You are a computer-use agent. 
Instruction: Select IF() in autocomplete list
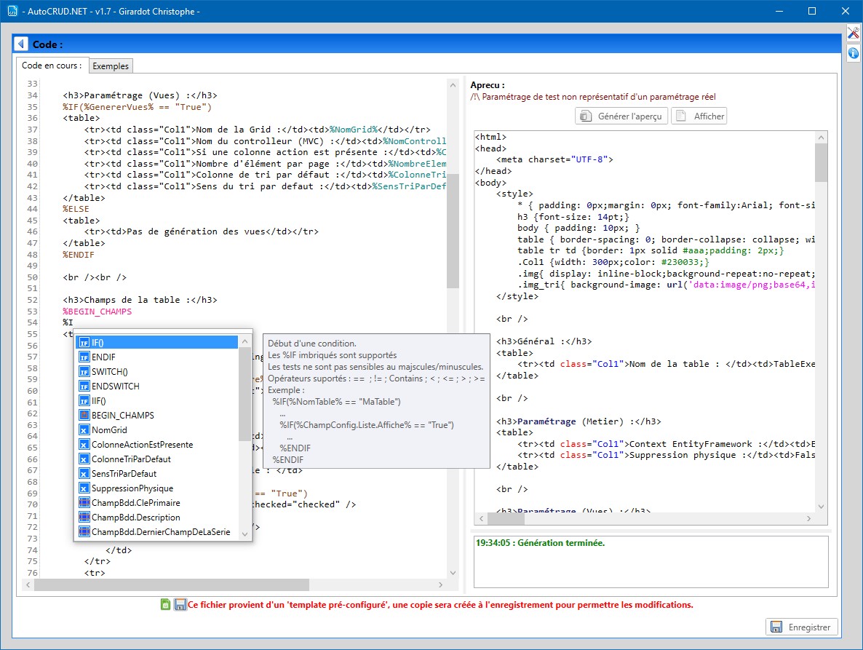click(157, 342)
